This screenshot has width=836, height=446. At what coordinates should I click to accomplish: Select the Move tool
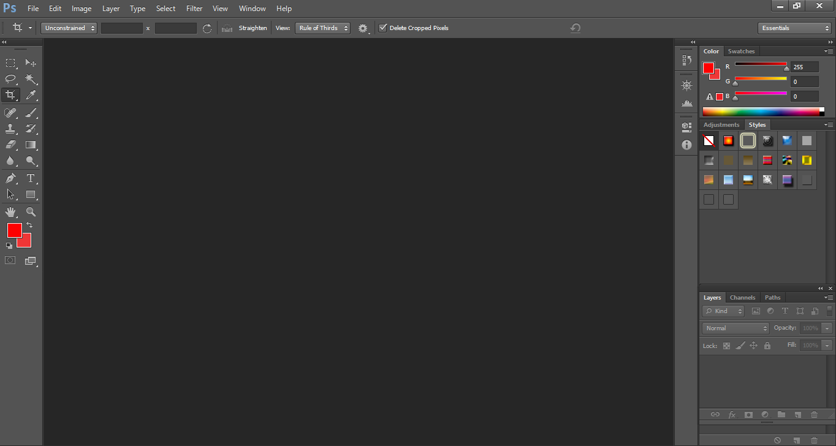pyautogui.click(x=31, y=62)
